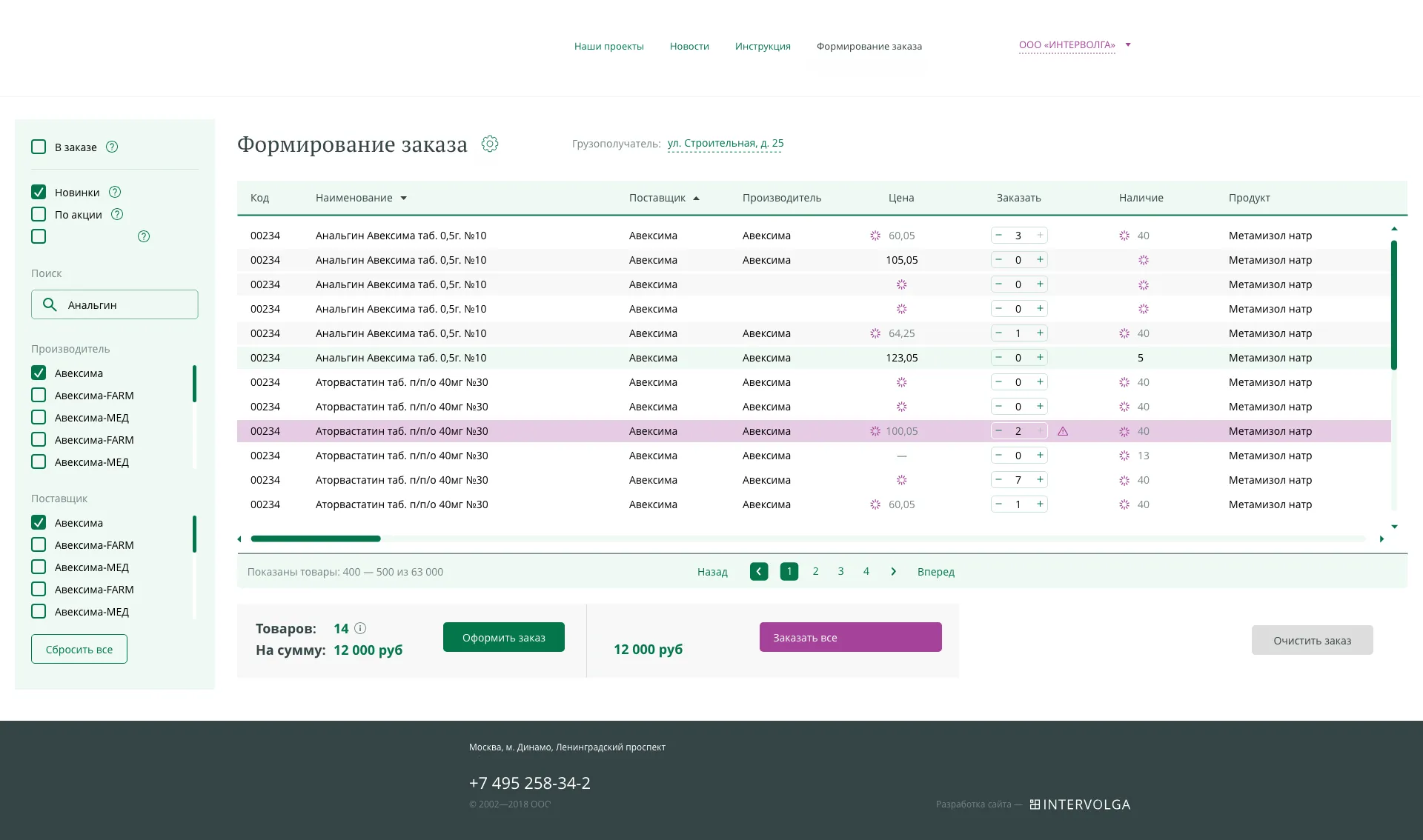Click consignee address link «ул. Строительная»
Viewport: 1423px width, 840px height.
725,143
